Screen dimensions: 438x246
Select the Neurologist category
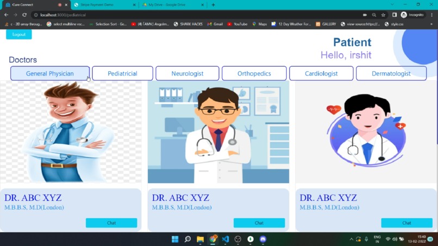pyautogui.click(x=187, y=73)
